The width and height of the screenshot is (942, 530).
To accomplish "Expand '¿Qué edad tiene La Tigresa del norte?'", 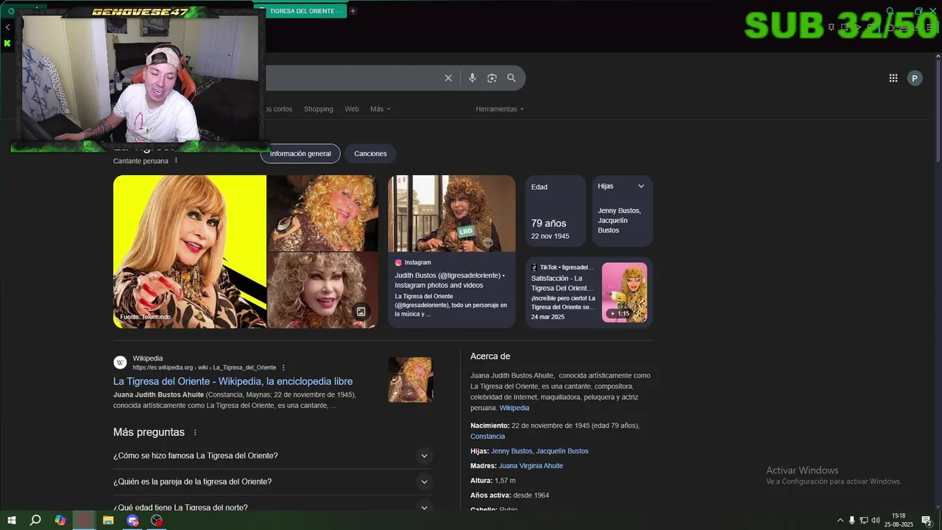I will (272, 507).
